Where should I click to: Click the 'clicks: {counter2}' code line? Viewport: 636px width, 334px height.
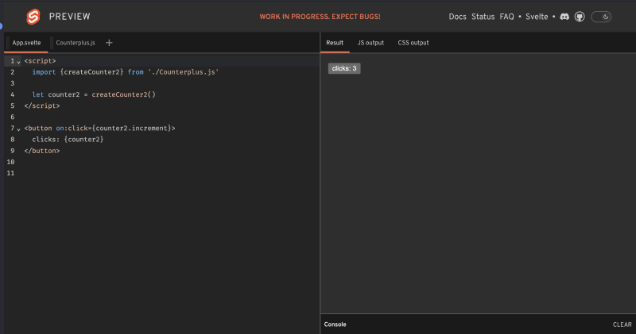coord(68,140)
